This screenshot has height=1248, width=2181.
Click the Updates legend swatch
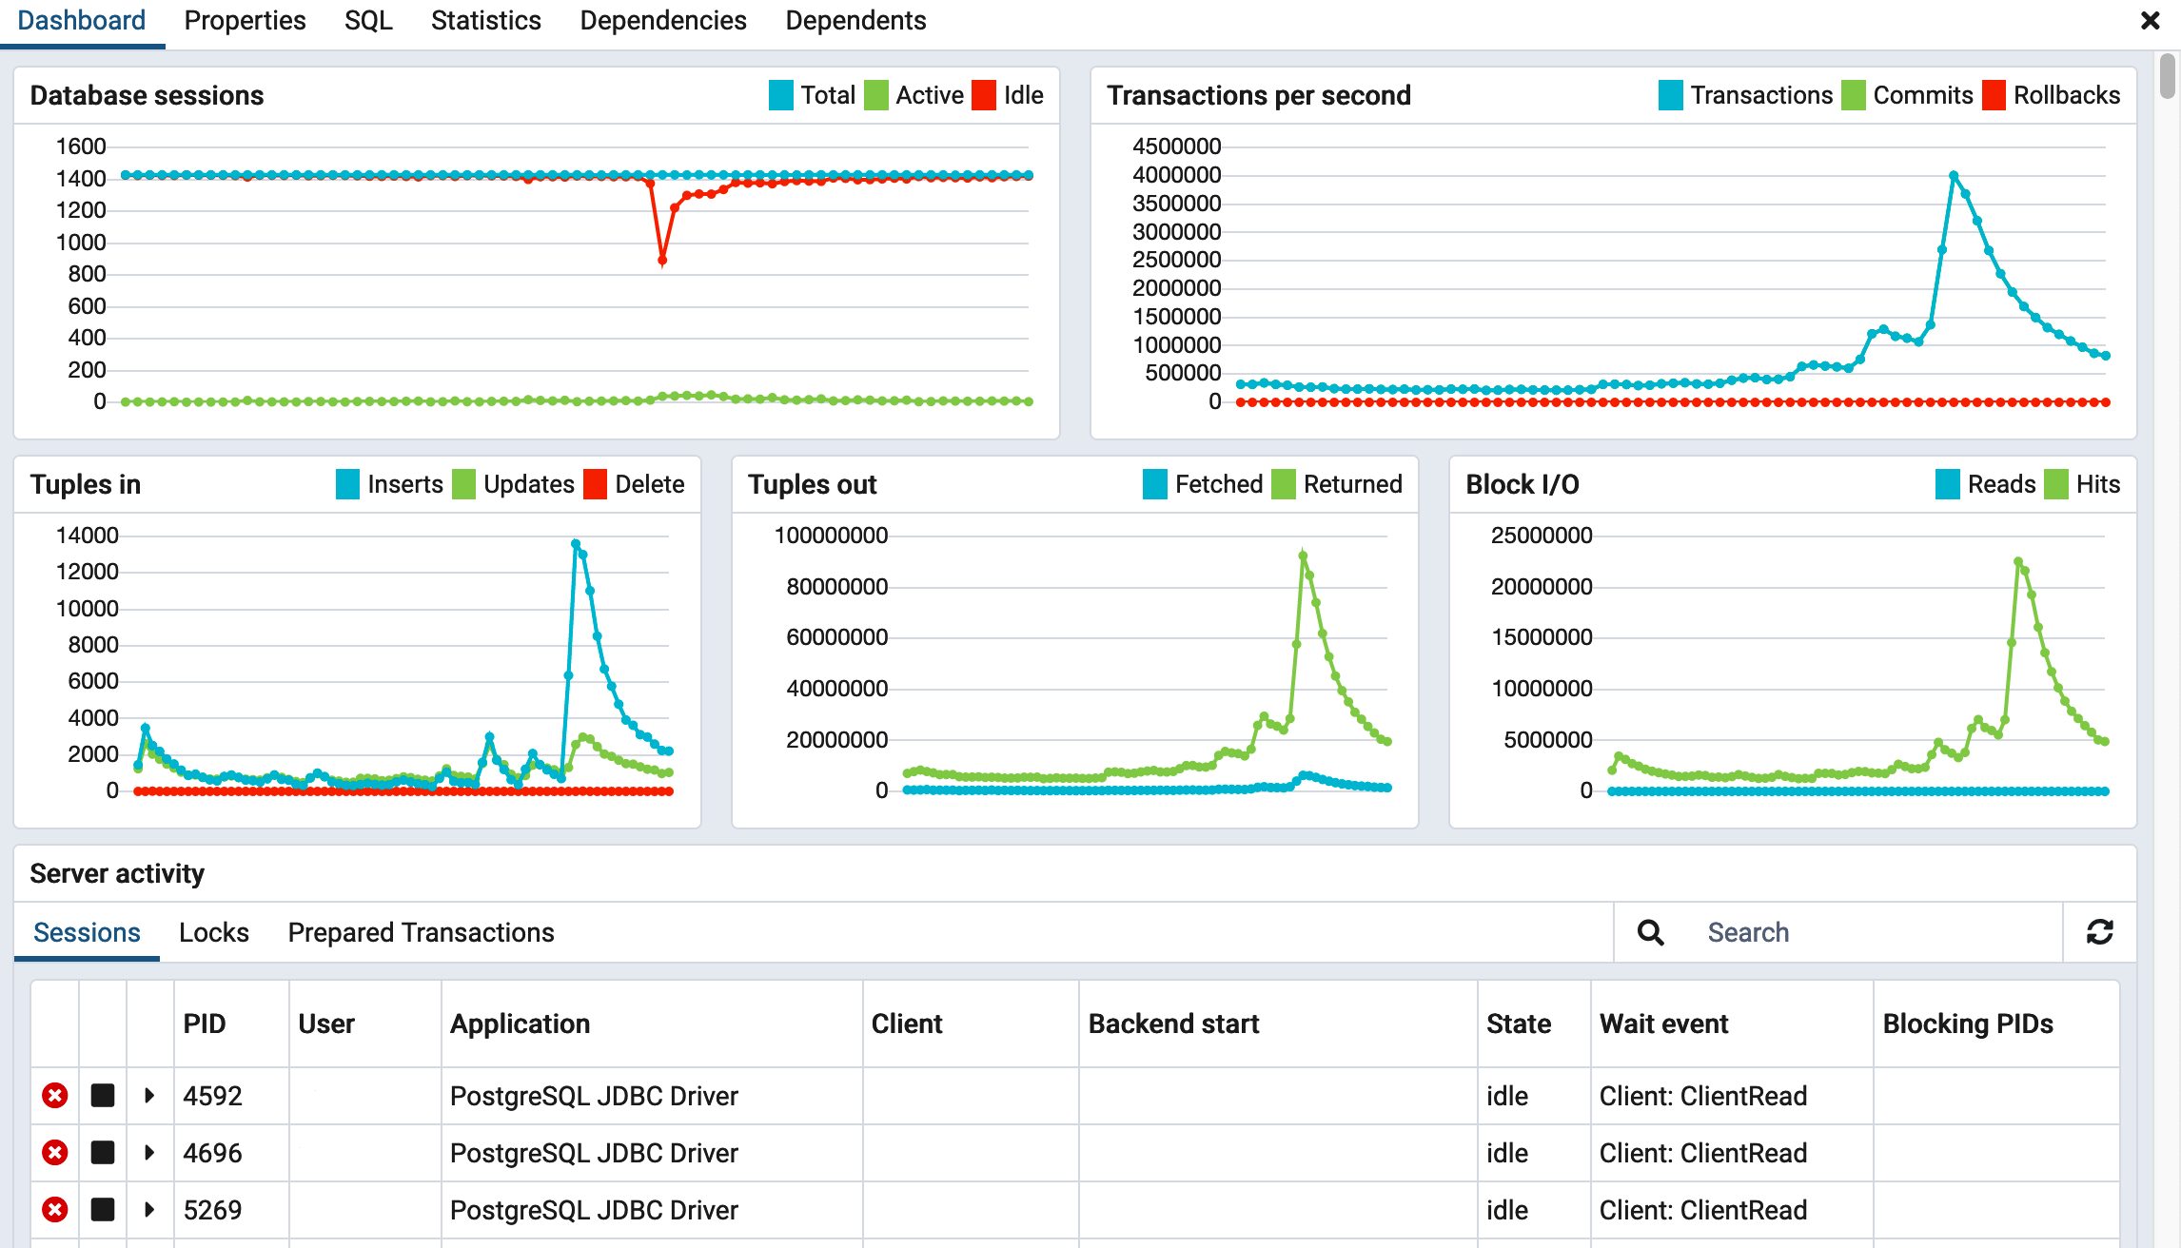[x=463, y=484]
